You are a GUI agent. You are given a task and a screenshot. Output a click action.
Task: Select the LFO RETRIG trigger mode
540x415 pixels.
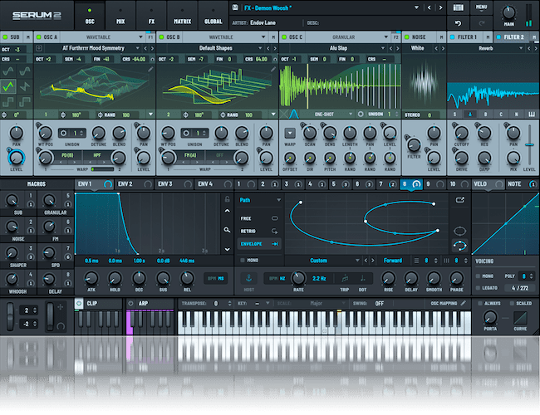coord(259,231)
